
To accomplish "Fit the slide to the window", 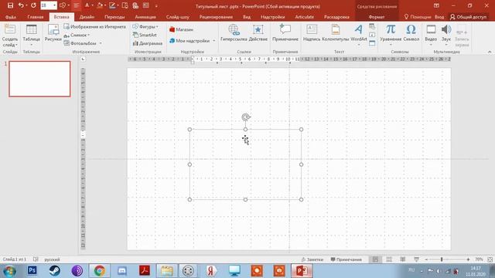I will click(x=490, y=259).
